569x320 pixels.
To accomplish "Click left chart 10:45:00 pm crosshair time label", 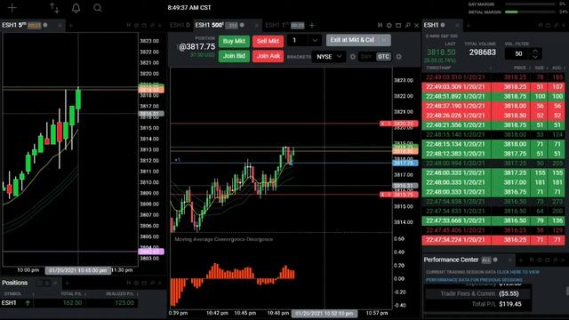I will (x=78, y=270).
